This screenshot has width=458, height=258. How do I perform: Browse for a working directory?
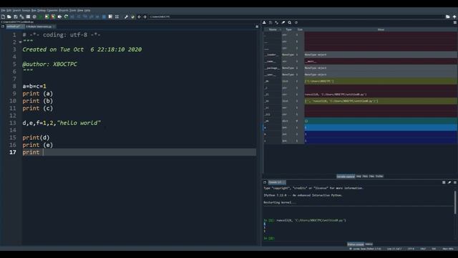point(448,16)
